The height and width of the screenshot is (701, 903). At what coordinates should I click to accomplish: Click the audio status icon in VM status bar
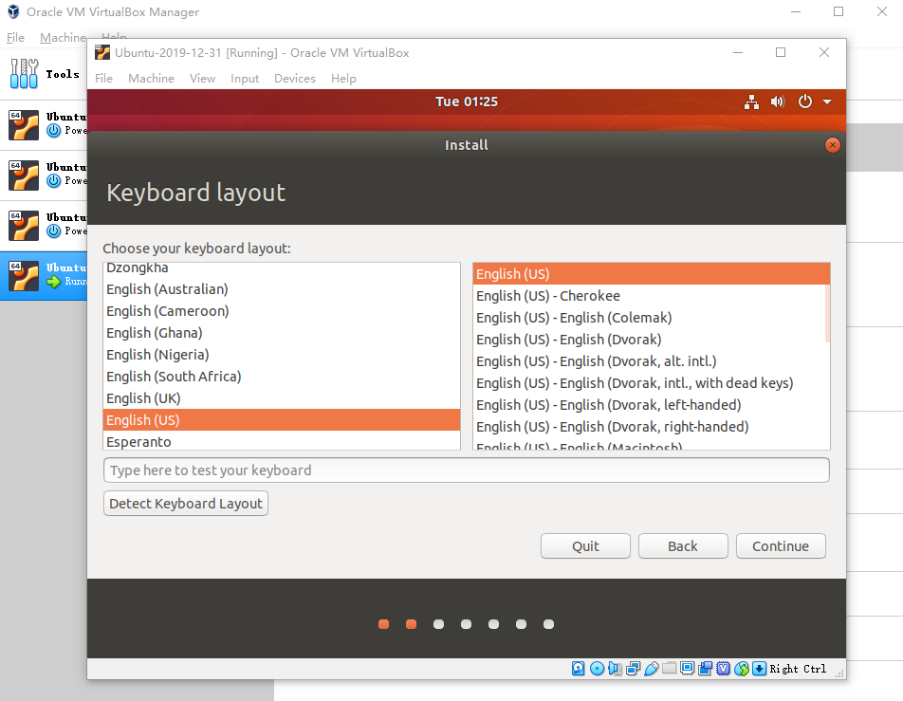tap(615, 668)
